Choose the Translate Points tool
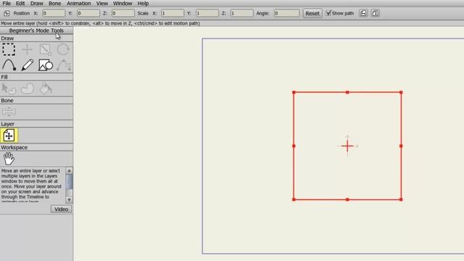This screenshot has width=464, height=261. 28,49
